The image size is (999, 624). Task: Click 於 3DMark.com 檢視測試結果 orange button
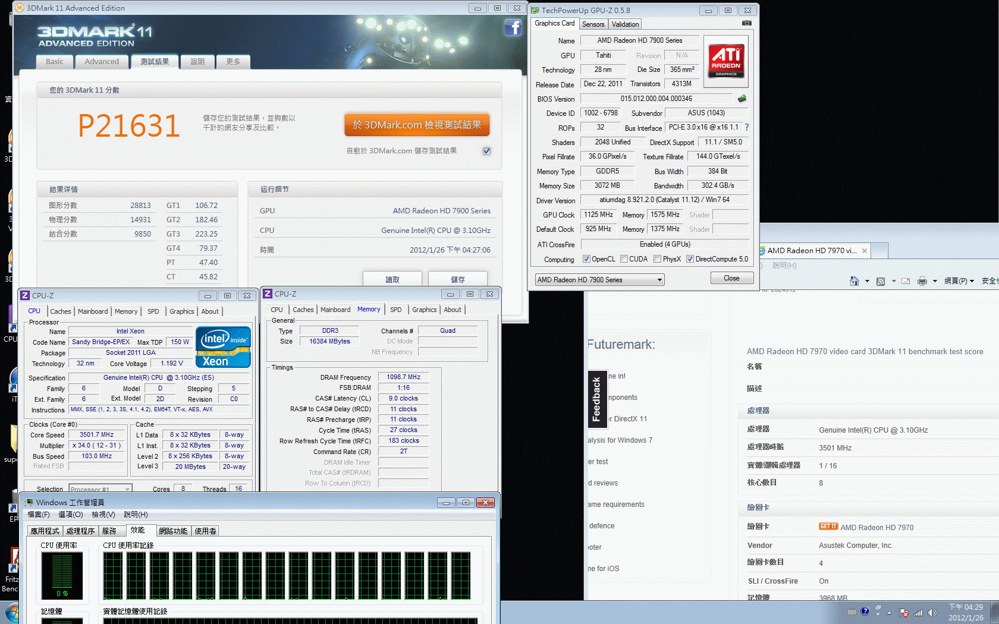[x=417, y=125]
